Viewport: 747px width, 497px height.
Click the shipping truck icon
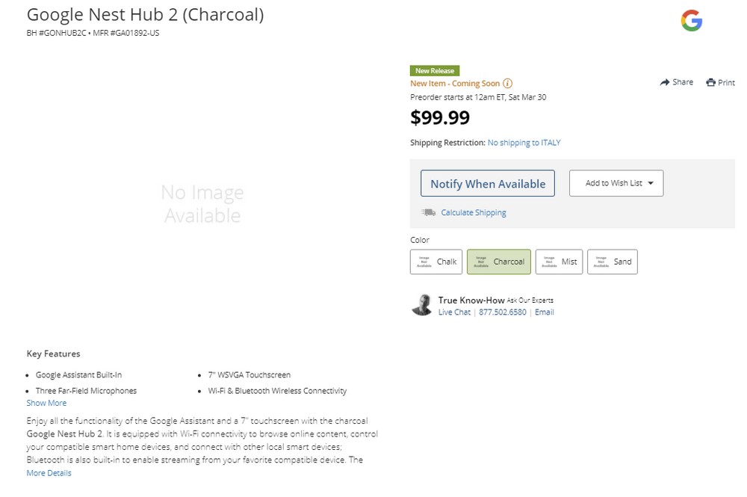pyautogui.click(x=428, y=212)
